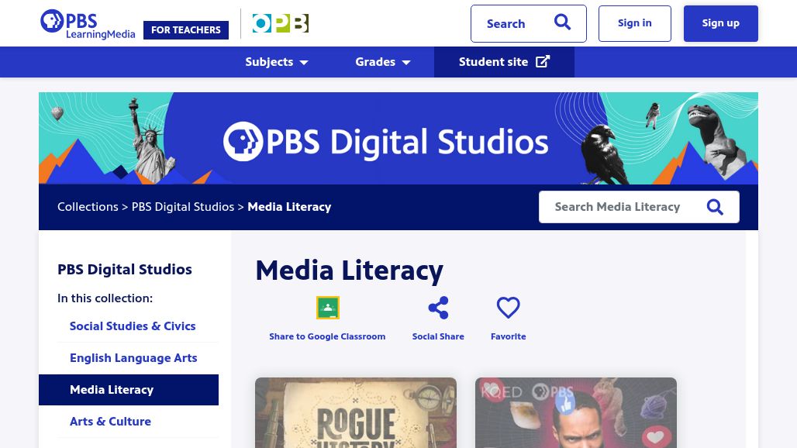Focus the Search Media Literacy field
797x448 pixels.
[639, 207]
